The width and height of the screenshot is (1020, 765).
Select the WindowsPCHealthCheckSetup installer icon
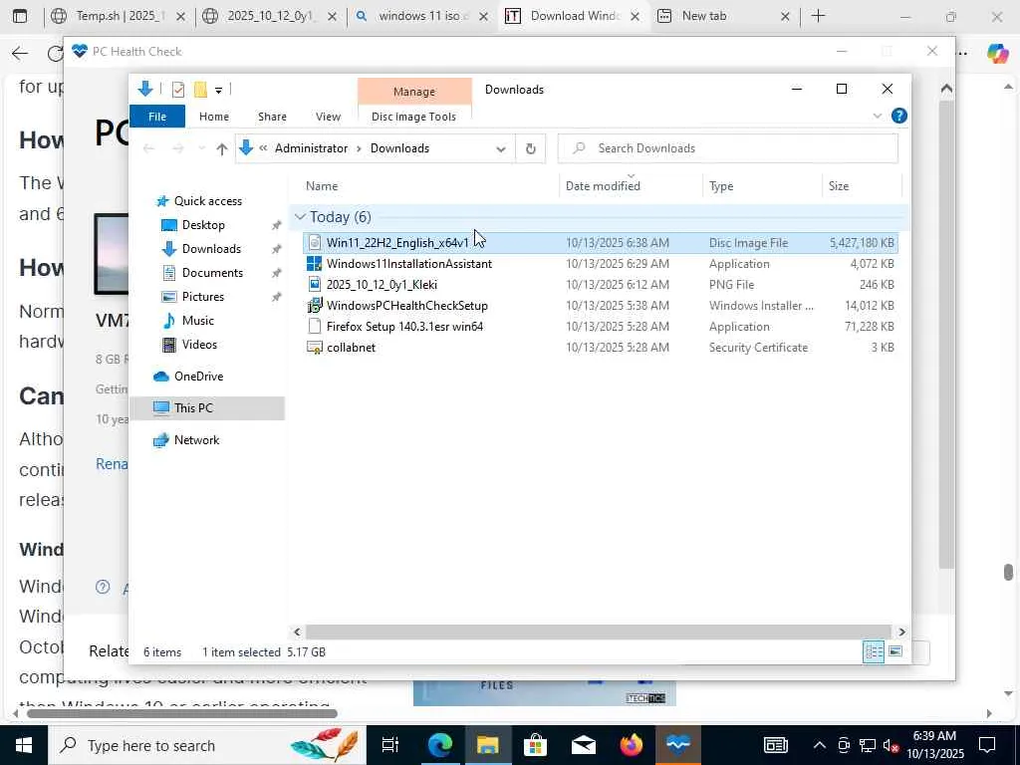coord(314,305)
